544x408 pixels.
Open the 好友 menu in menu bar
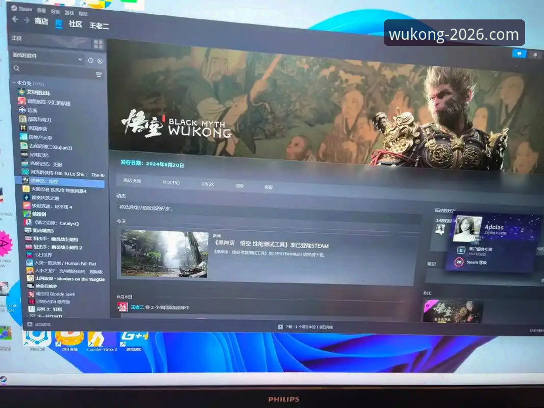point(55,11)
